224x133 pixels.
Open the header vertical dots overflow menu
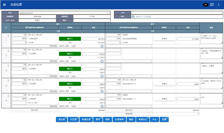pos(219,5)
